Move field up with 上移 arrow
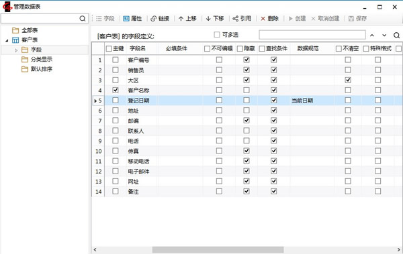Viewport: 403px width, 254px height. (x=181, y=19)
